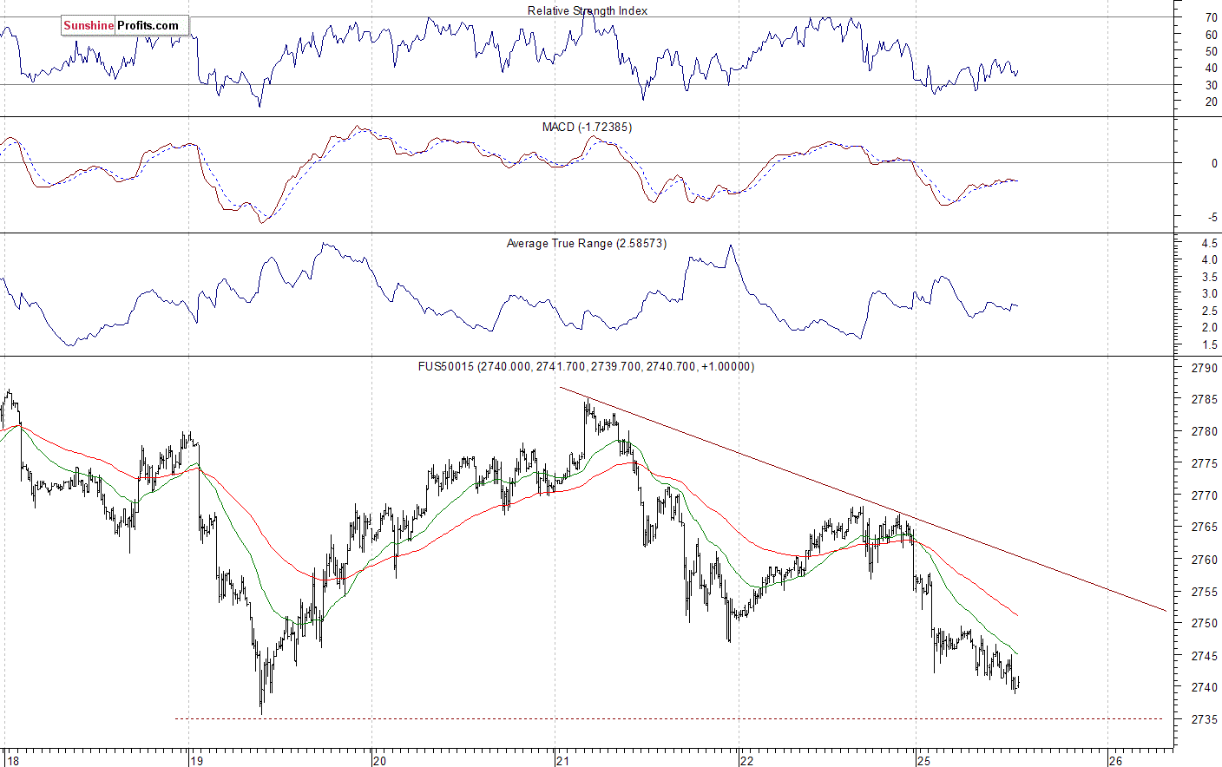The height and width of the screenshot is (767, 1222).
Task: Click date label 25 on time axis
Action: tap(923, 761)
